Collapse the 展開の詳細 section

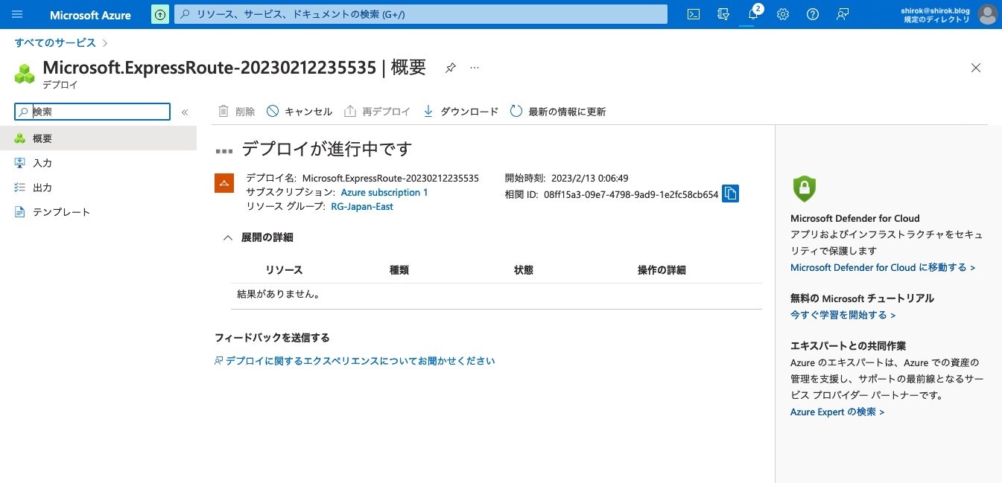click(228, 237)
